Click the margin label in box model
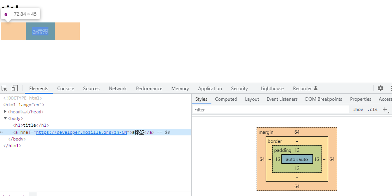The height and width of the screenshot is (196, 392). 266,132
